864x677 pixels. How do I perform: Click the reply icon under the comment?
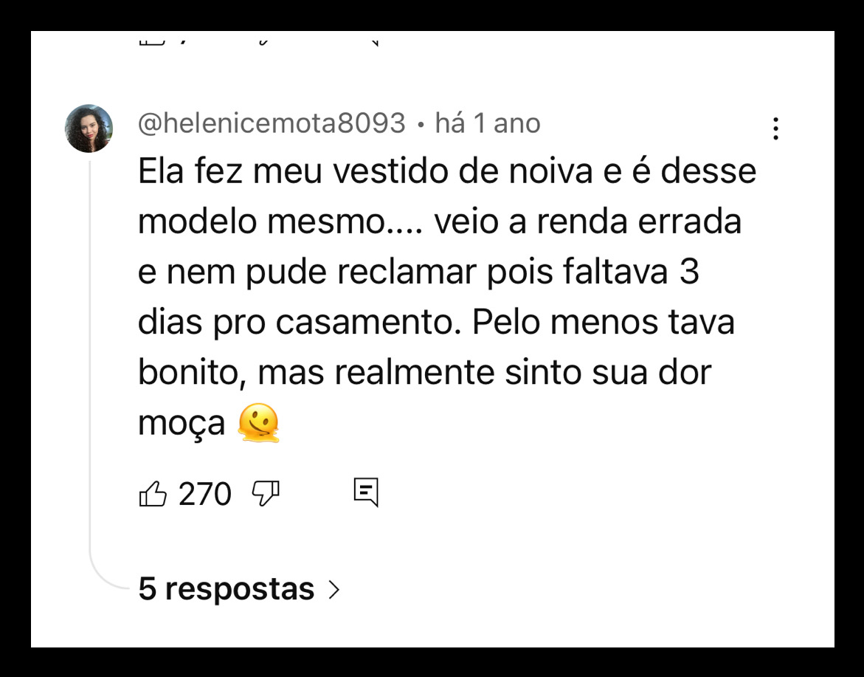point(366,492)
